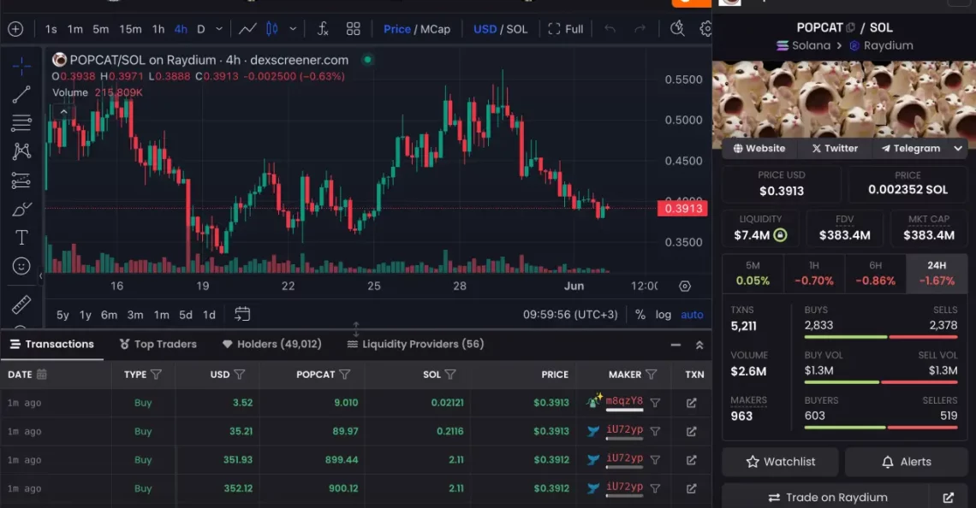The image size is (976, 508).
Task: Switch to the Top Traders tab
Action: point(158,344)
